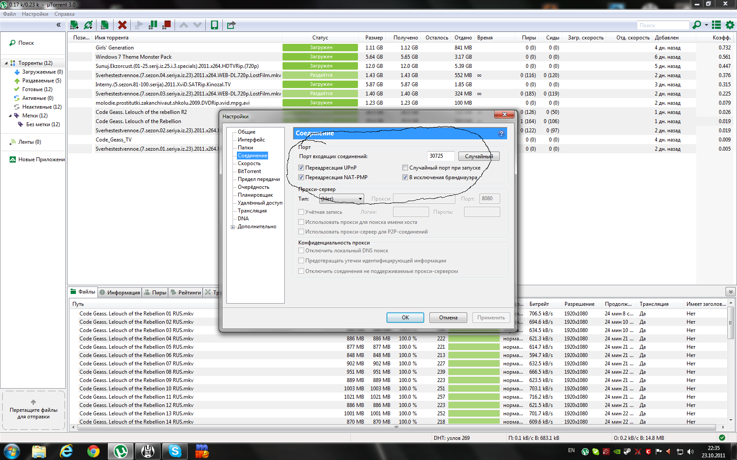Screen dimensions: 737x460
Task: Click the uTorrent tray icon
Action: pyautogui.click(x=585, y=452)
